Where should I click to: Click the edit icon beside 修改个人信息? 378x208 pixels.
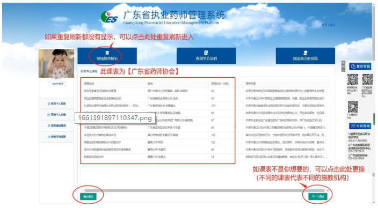[x=49, y=104]
